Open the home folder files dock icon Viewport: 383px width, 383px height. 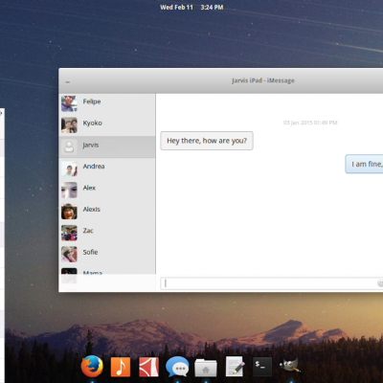206,368
